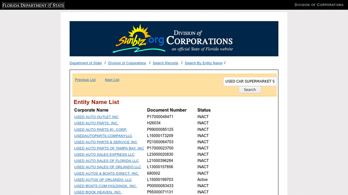Select document number P00000083433
Screen dimensions: 348x195
tap(160, 186)
